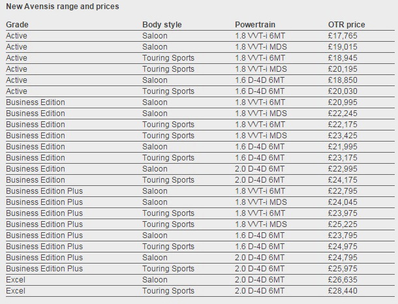Click the £25,225 Business Edition Plus price

click(x=343, y=224)
